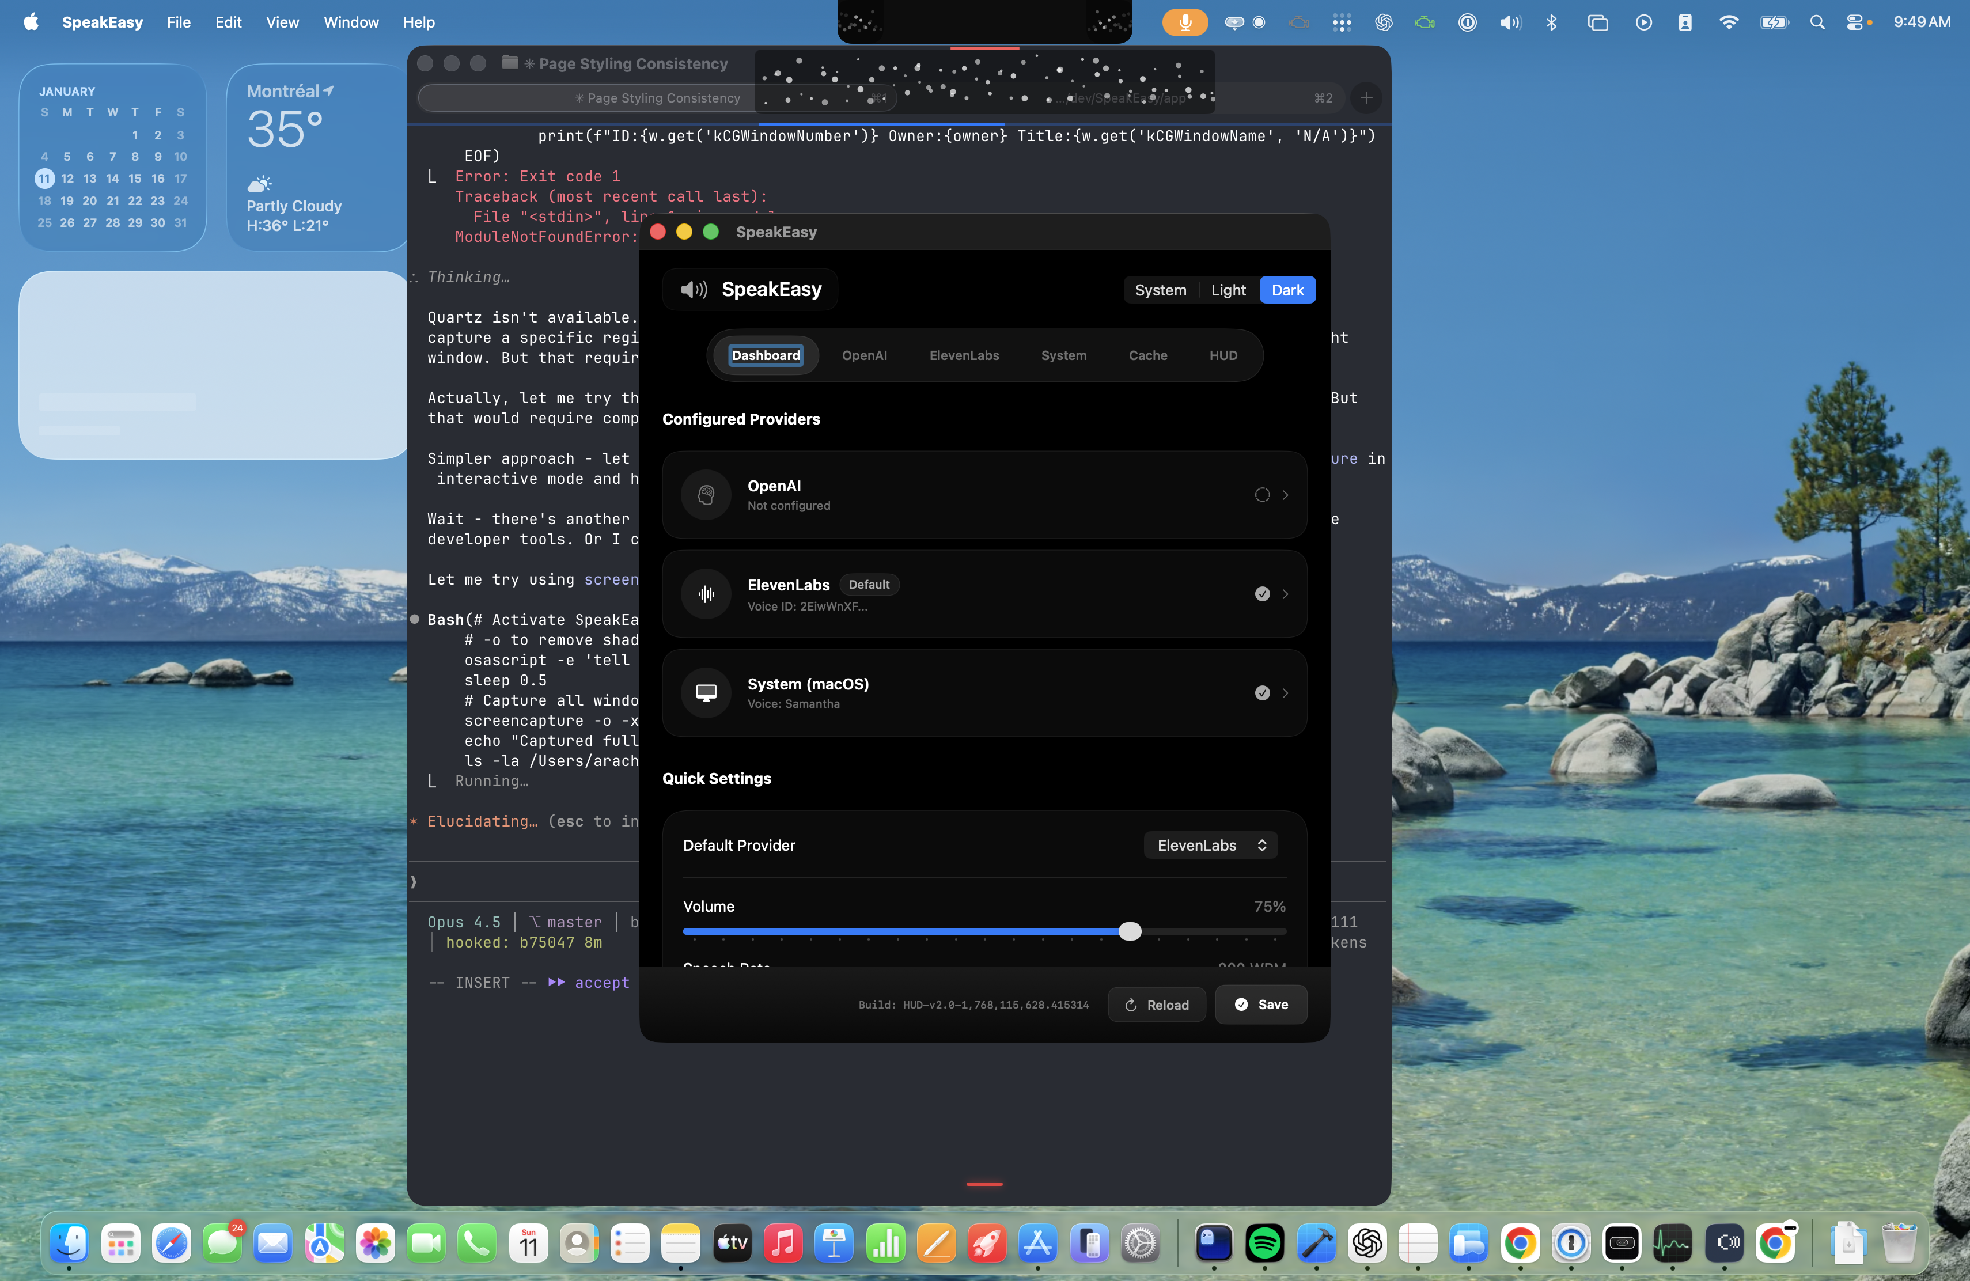Add new terminal tab with plus button
Screen dimensions: 1970x1281
pyautogui.click(x=1366, y=98)
